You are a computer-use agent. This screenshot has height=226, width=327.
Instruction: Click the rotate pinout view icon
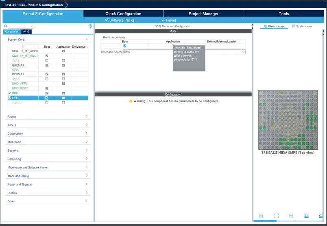pos(306,216)
